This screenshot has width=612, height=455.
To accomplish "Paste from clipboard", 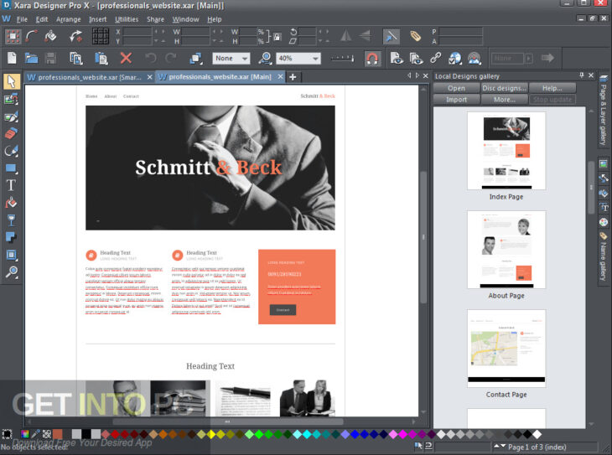I will 101,58.
